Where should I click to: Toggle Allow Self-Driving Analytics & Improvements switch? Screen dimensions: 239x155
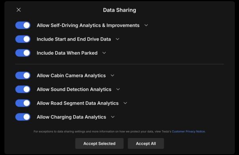pos(23,25)
